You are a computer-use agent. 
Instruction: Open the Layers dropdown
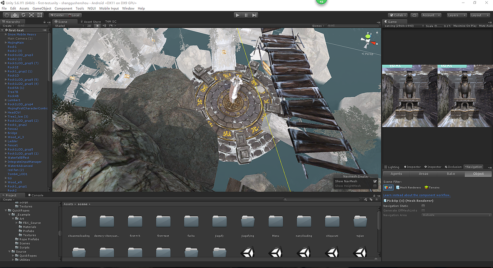[x=457, y=15]
